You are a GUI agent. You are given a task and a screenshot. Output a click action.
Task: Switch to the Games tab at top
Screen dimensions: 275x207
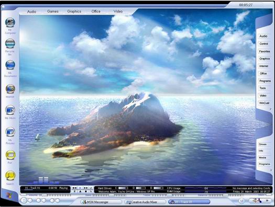pos(53,11)
